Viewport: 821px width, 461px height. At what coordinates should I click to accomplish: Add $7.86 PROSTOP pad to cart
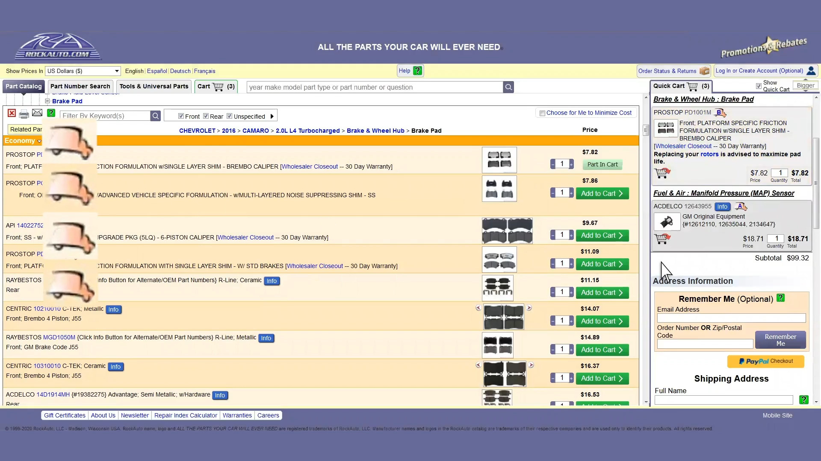(602, 193)
